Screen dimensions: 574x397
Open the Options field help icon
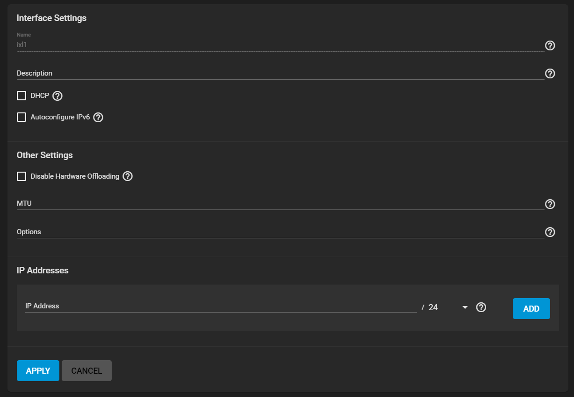pos(550,232)
